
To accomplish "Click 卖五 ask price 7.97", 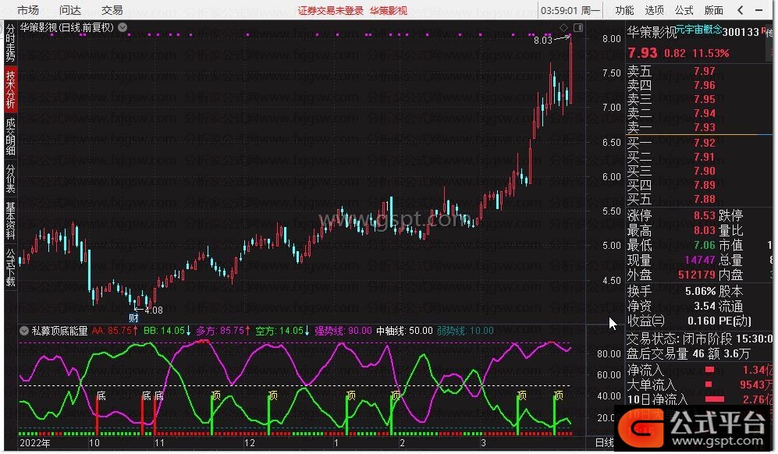I will pyautogui.click(x=704, y=72).
